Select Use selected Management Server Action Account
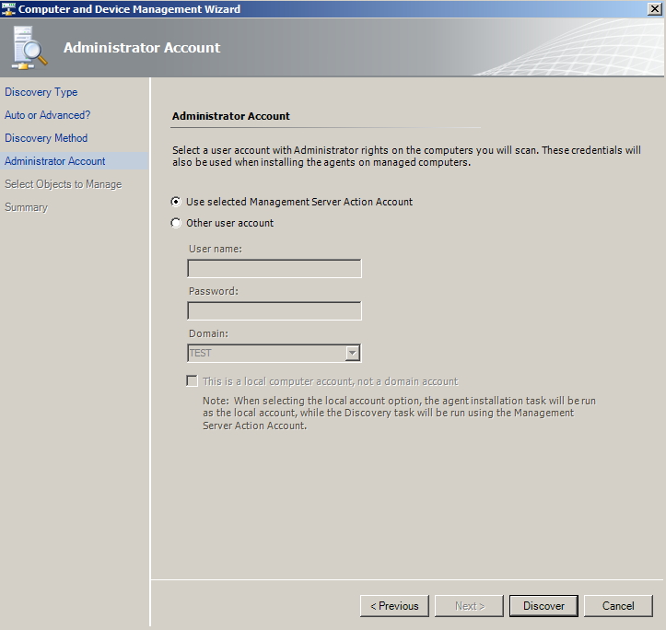 177,202
